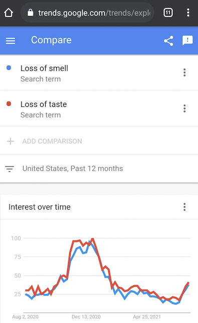Open options for the Loss of taste term
Image resolution: width=198 pixels, height=323 pixels.
click(184, 108)
